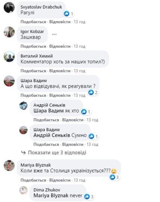
Task: Click 'Подобається' under Mariya Blyznak's comment
Action: tap(33, 180)
